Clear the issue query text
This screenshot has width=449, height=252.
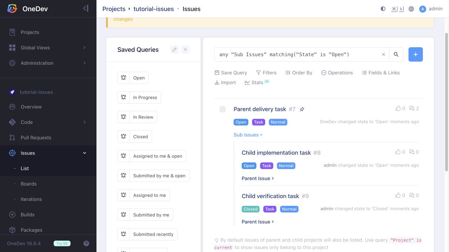[383, 55]
